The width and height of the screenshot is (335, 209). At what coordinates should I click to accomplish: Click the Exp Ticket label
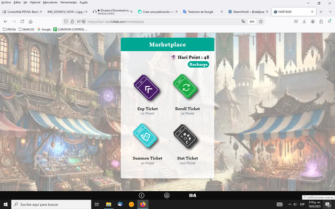(x=148, y=109)
